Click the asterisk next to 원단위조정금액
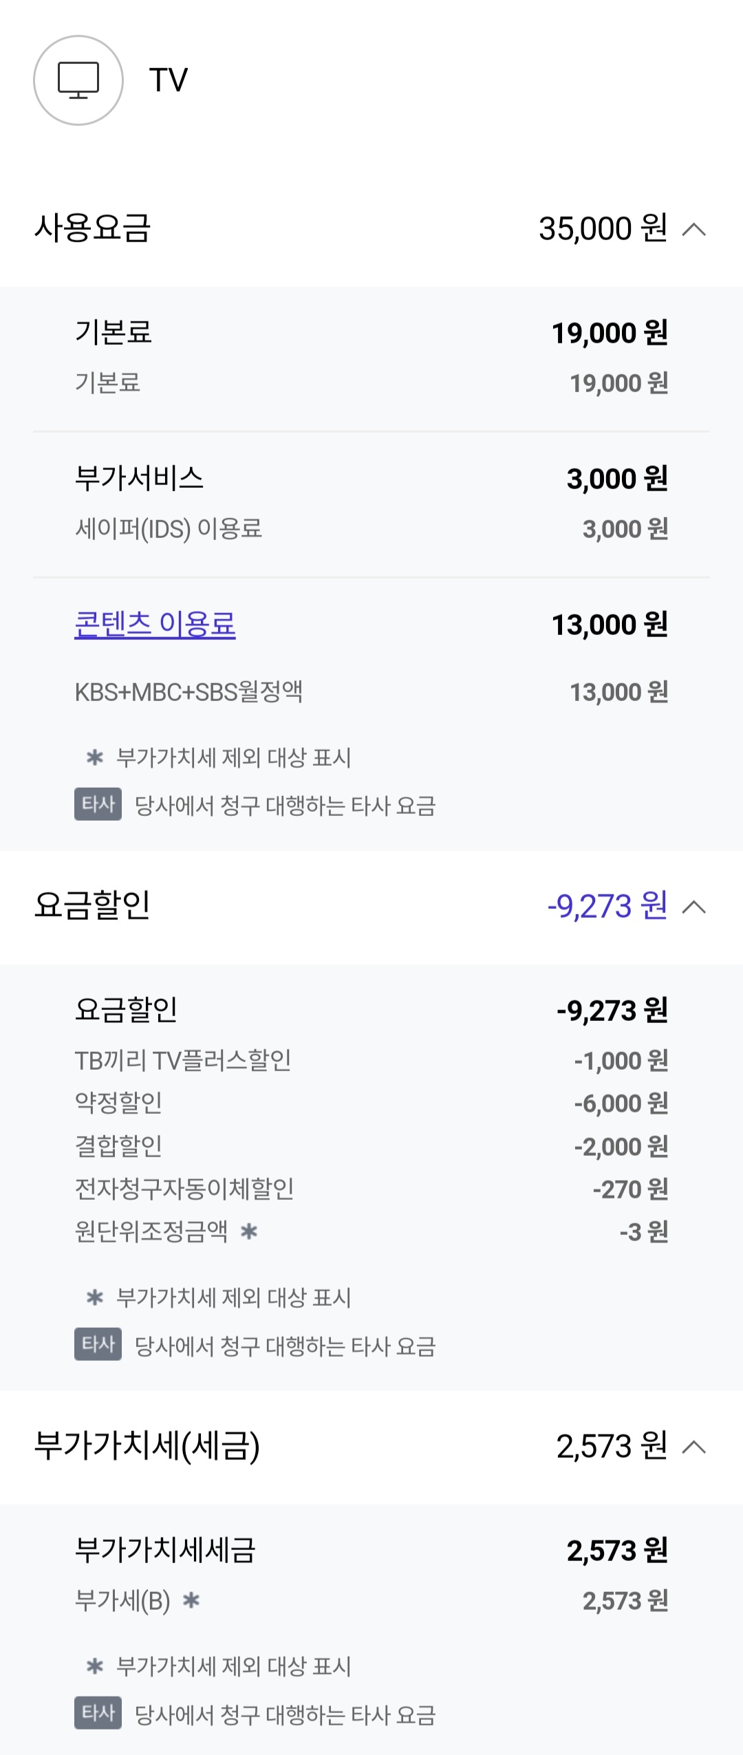The height and width of the screenshot is (1755, 743). coord(249,1231)
